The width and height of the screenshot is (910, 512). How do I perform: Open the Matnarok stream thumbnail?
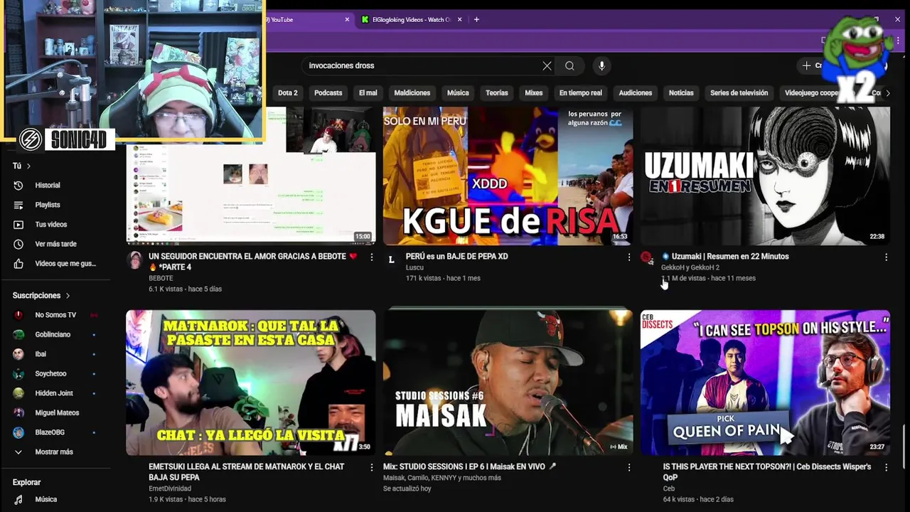click(x=251, y=383)
